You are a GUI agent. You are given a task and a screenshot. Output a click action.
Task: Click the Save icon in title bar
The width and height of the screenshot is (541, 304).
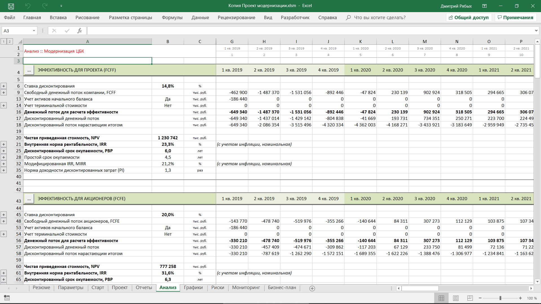[x=11, y=6]
